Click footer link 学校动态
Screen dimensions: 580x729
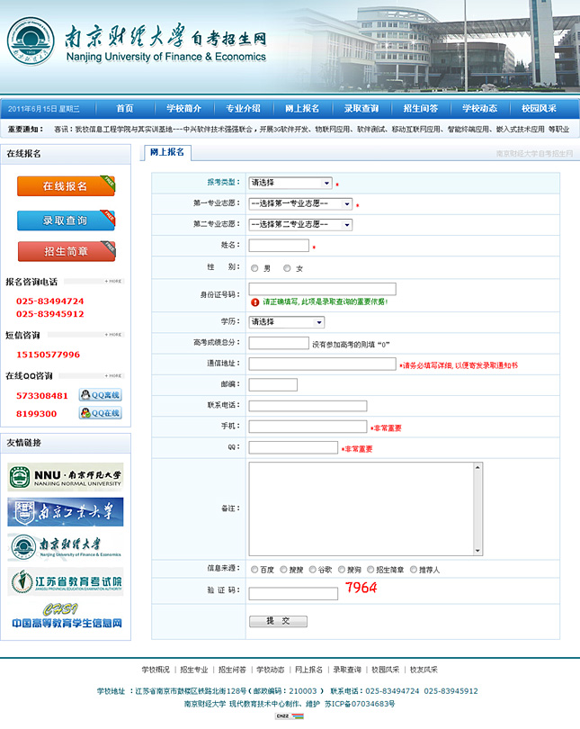pos(271,670)
